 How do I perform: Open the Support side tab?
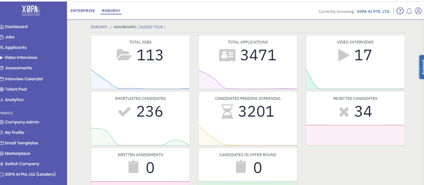[x=421, y=67]
